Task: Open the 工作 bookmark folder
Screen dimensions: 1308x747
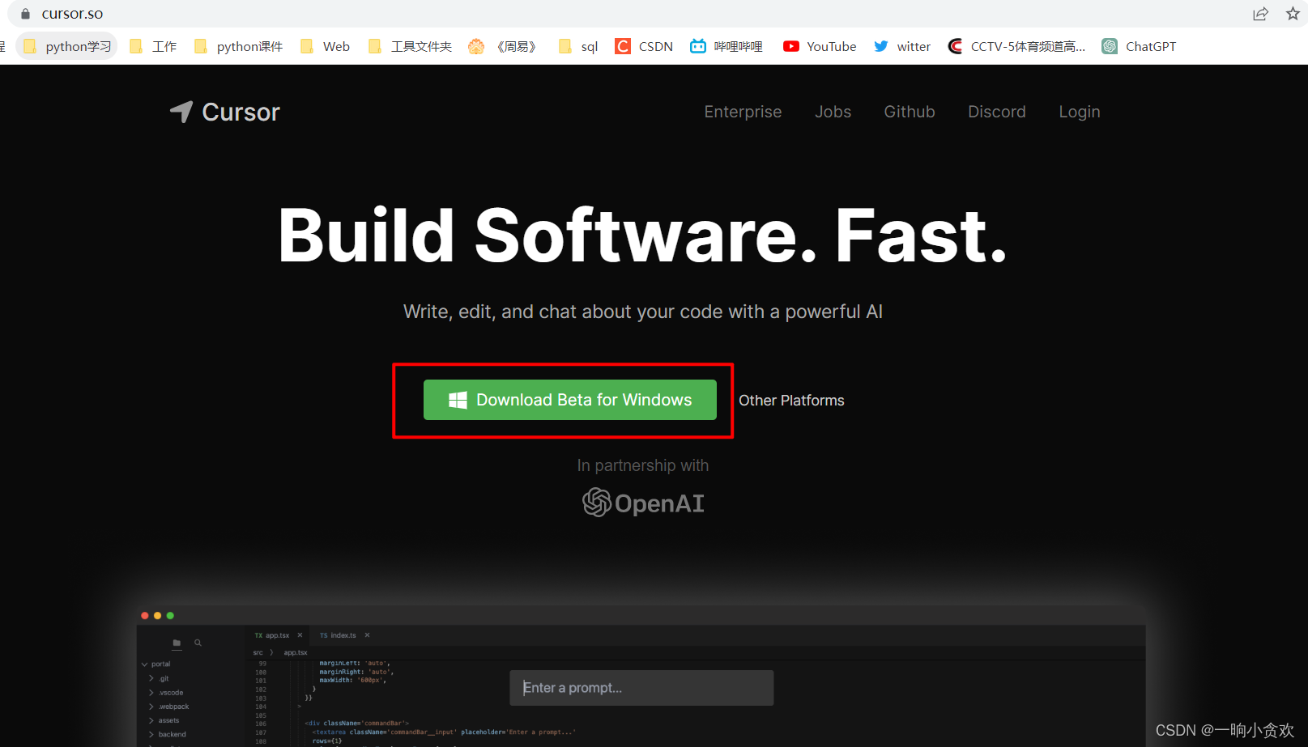Action: pos(154,46)
